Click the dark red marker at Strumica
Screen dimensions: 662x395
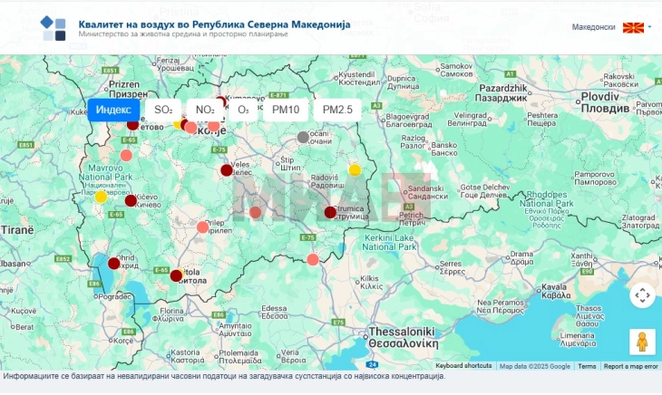(330, 212)
